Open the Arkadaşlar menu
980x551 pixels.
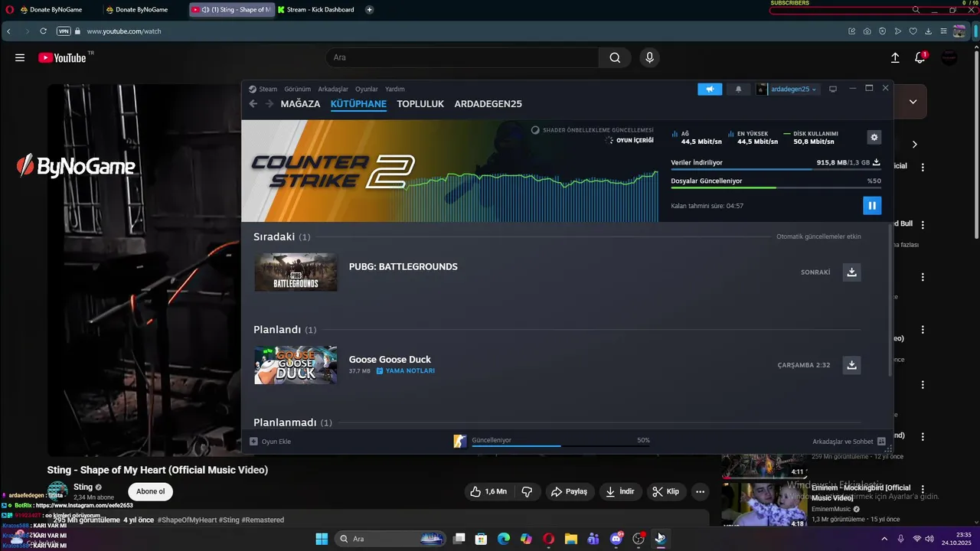coord(333,89)
